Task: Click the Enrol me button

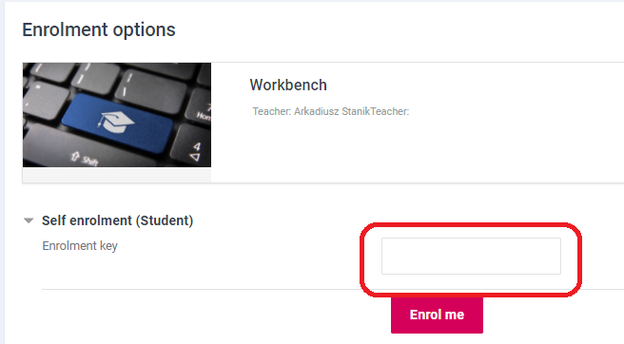Action: (437, 315)
